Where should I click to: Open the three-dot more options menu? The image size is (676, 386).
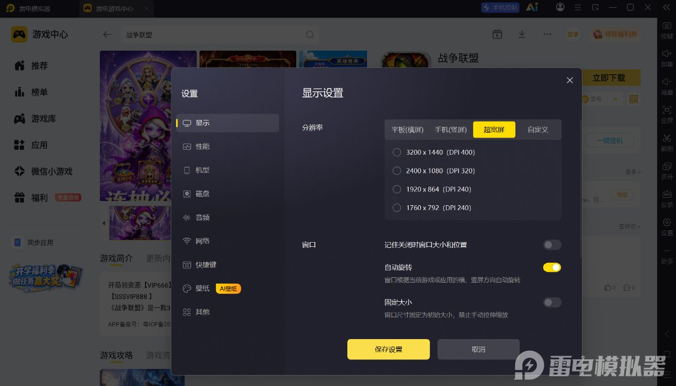547,34
